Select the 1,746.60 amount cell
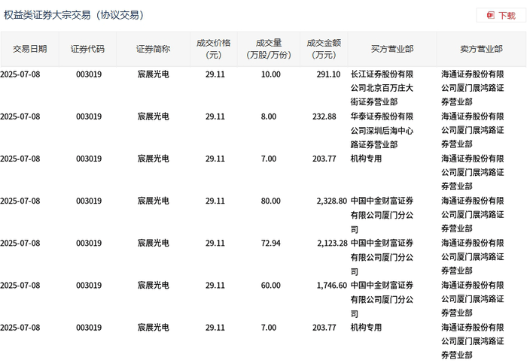This screenshot has width=527, height=363. 331,286
